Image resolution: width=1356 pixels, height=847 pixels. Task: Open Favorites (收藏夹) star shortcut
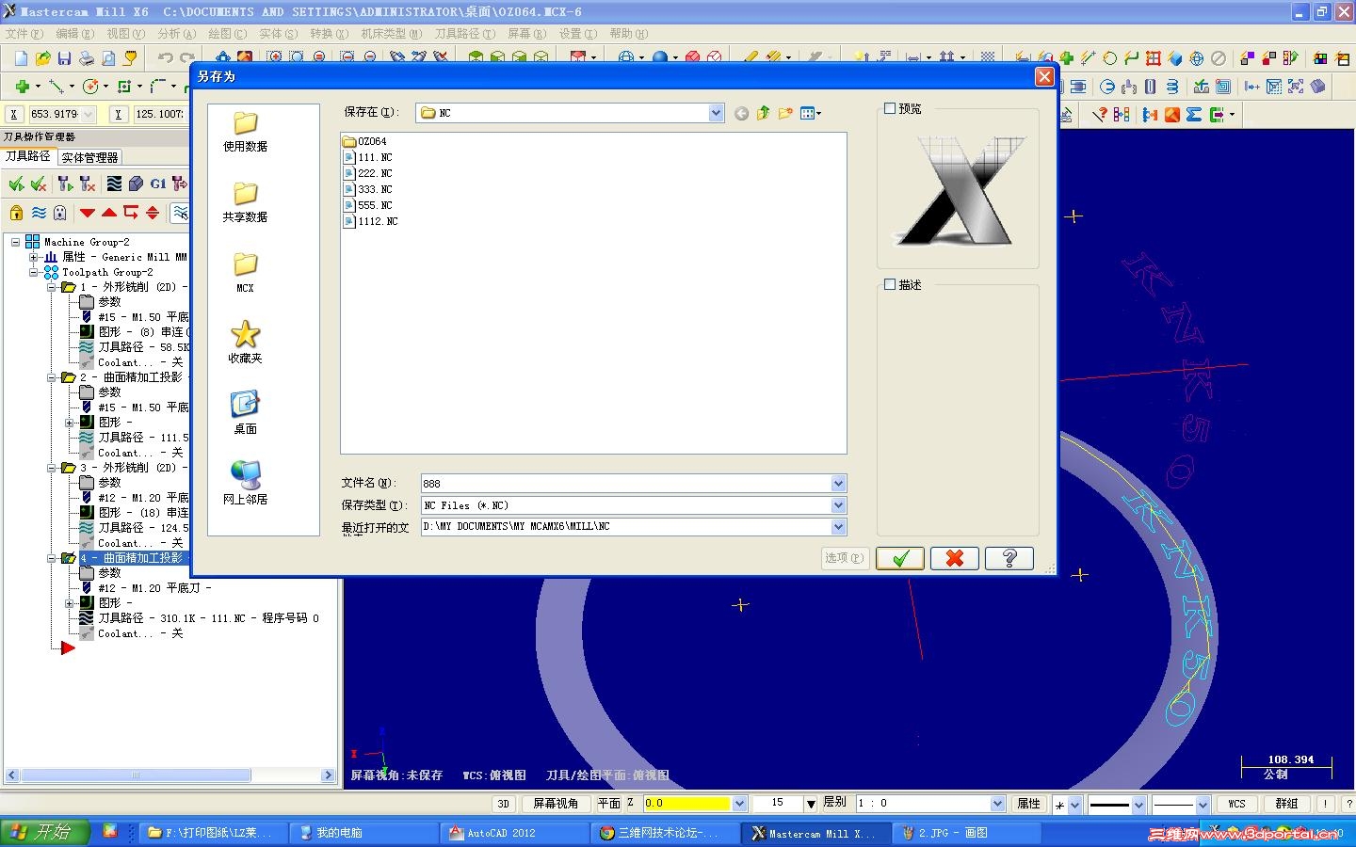(x=245, y=342)
